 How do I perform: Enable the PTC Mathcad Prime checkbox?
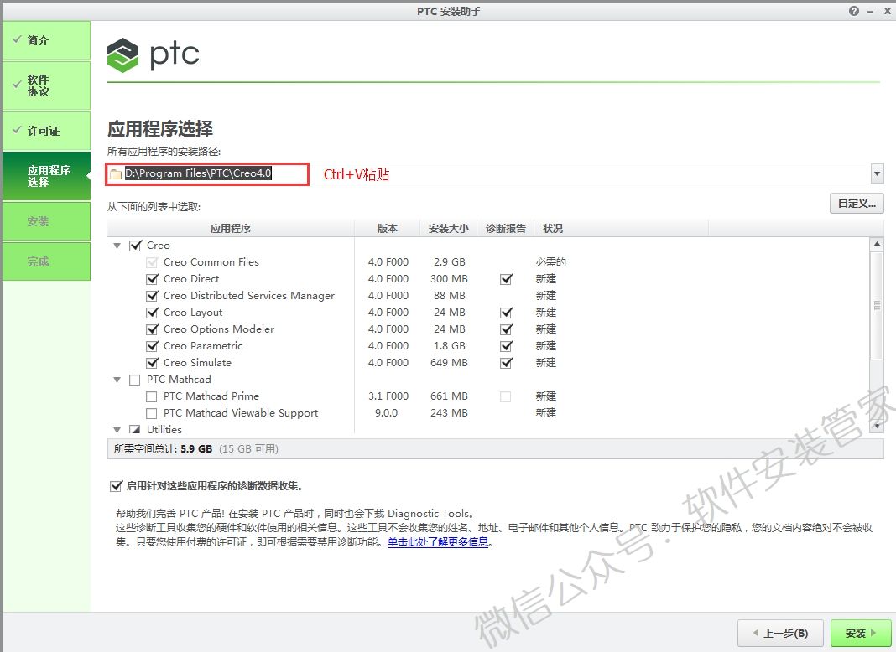point(152,396)
